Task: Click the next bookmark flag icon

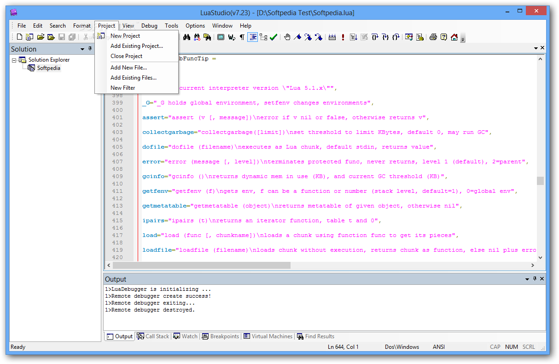Action: [308, 37]
